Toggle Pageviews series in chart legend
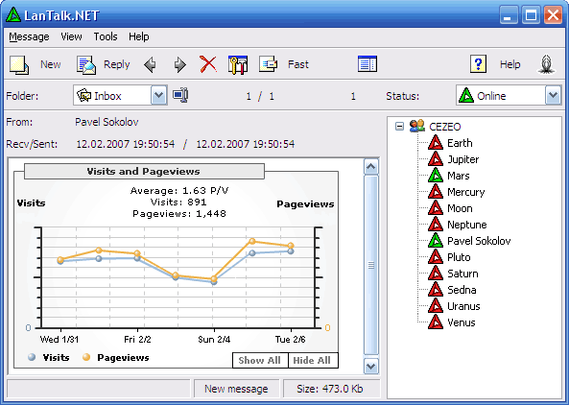The image size is (569, 405). pos(116,357)
